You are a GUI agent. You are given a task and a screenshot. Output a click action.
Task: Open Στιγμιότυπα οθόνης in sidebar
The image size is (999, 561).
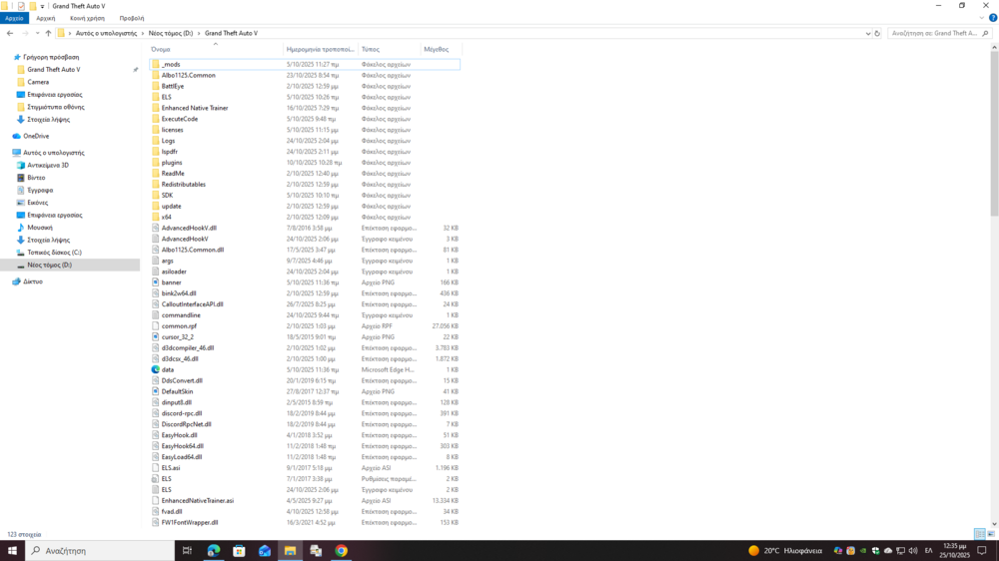point(55,107)
